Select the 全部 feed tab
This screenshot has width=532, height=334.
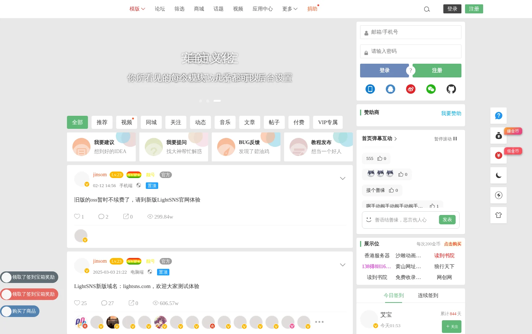click(x=77, y=122)
